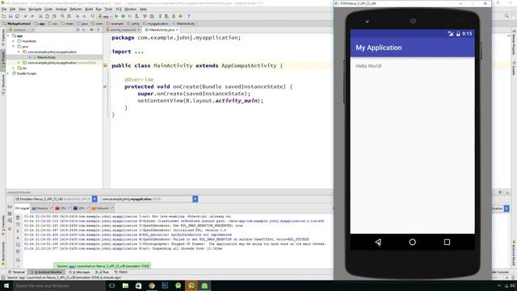The width and height of the screenshot is (517, 291).
Task: Toggle the Android Monitor tool window
Action: coord(46,272)
